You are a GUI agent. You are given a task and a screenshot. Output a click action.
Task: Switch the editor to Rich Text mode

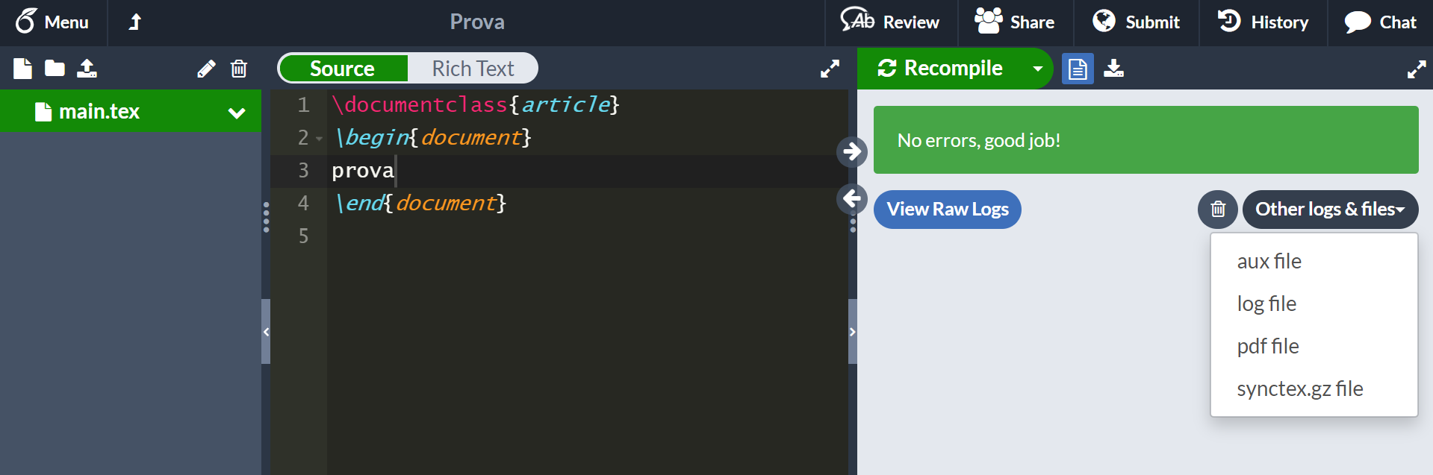pyautogui.click(x=473, y=69)
